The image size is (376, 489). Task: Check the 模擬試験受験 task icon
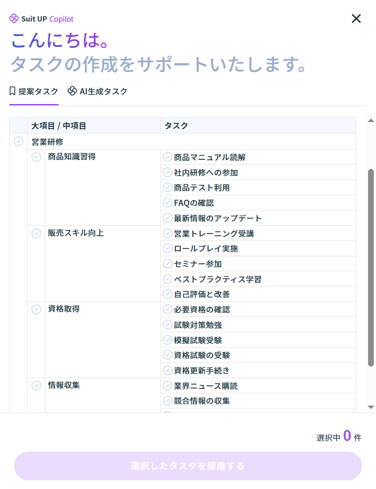(x=167, y=340)
